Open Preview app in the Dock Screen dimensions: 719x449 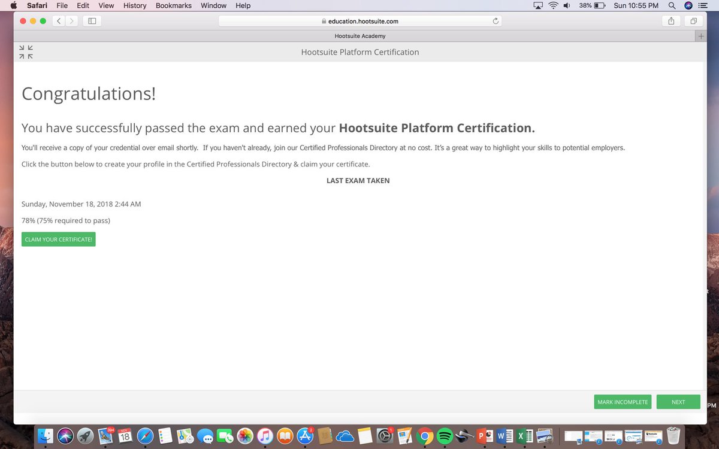[x=545, y=436]
